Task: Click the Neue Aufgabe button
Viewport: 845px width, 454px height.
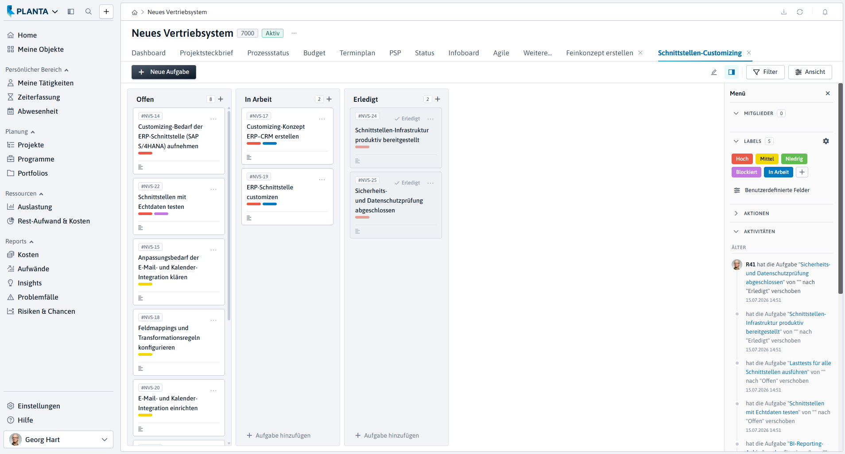Action: 164,72
